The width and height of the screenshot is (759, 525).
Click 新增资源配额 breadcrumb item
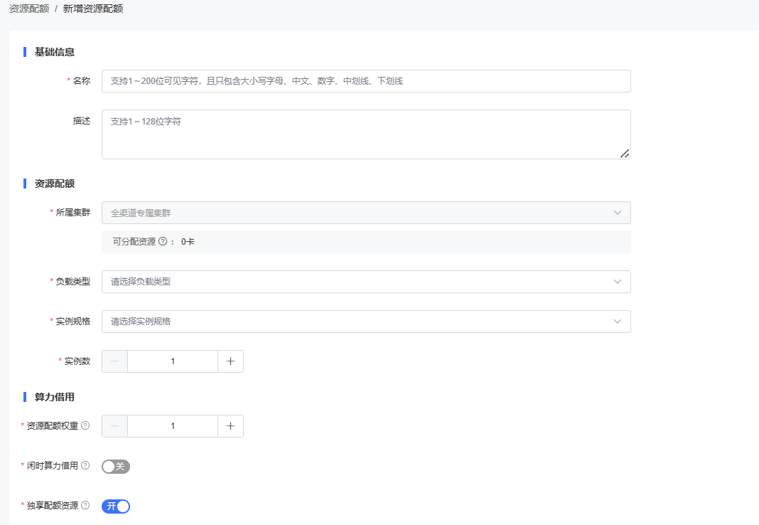(x=93, y=9)
